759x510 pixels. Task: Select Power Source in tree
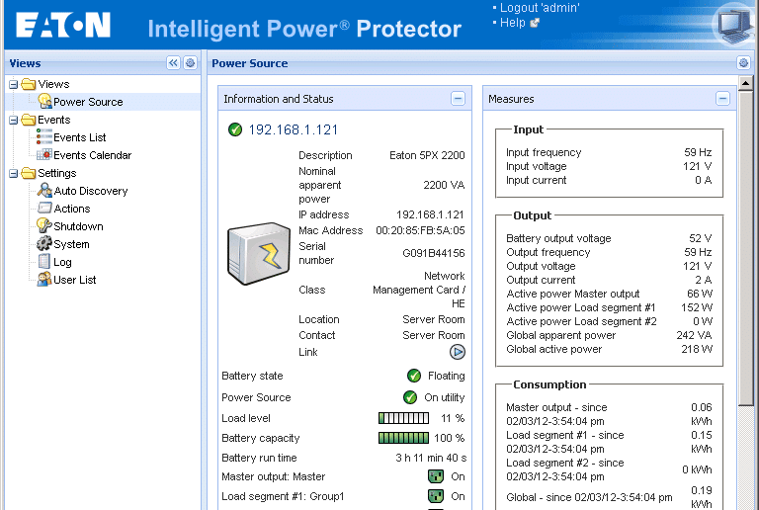click(88, 102)
